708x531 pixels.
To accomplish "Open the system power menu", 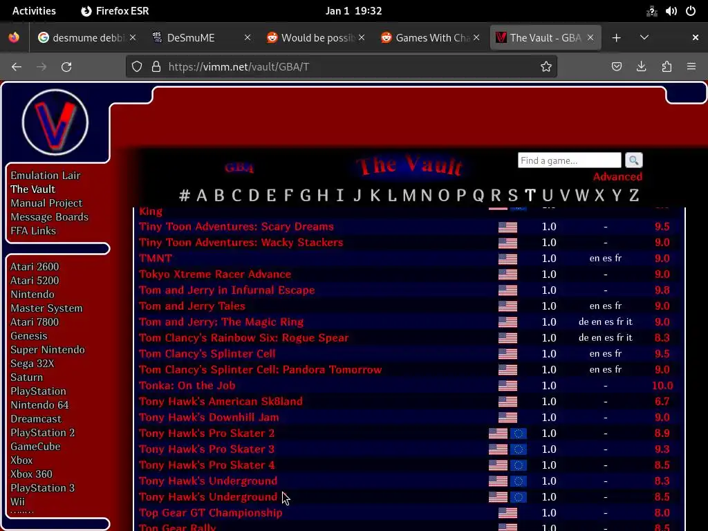I will [691, 11].
